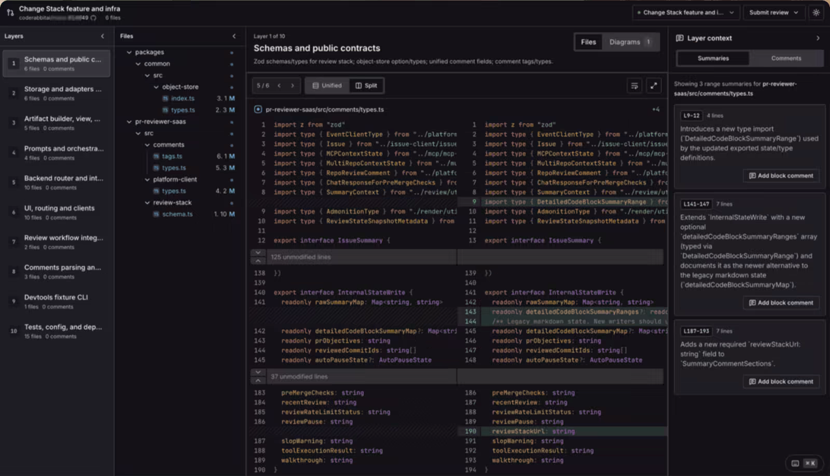Select layer Comments parsing
The width and height of the screenshot is (830, 476).
point(56,272)
